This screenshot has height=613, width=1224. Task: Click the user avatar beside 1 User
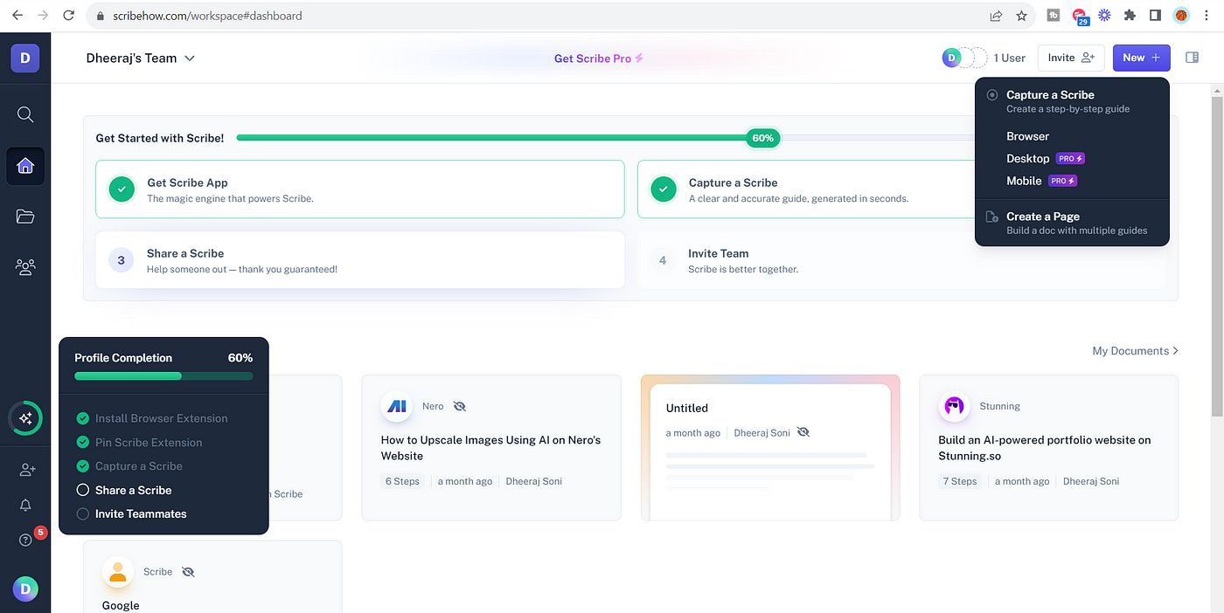click(x=951, y=58)
